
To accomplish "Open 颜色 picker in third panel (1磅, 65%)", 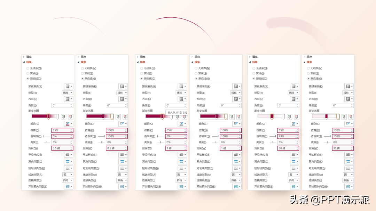I will [182, 124].
